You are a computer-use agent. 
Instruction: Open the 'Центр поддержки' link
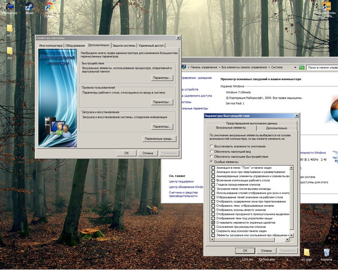coord(181,181)
